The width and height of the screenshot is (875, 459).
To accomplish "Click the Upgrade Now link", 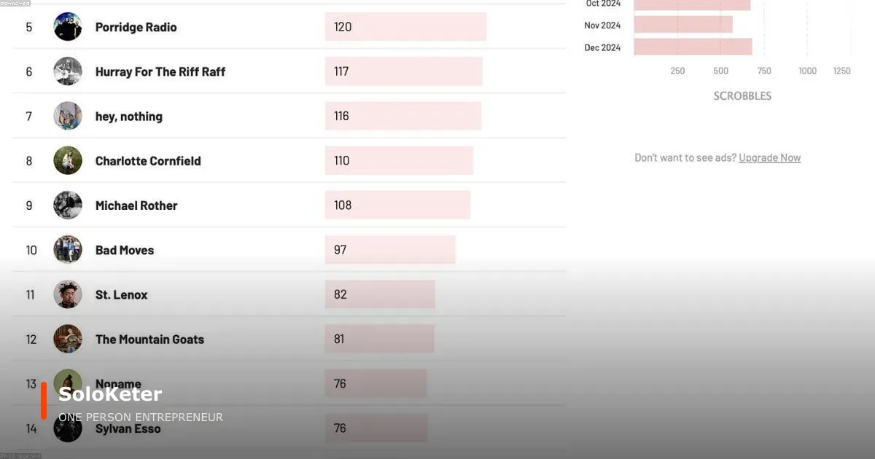I will [x=769, y=157].
